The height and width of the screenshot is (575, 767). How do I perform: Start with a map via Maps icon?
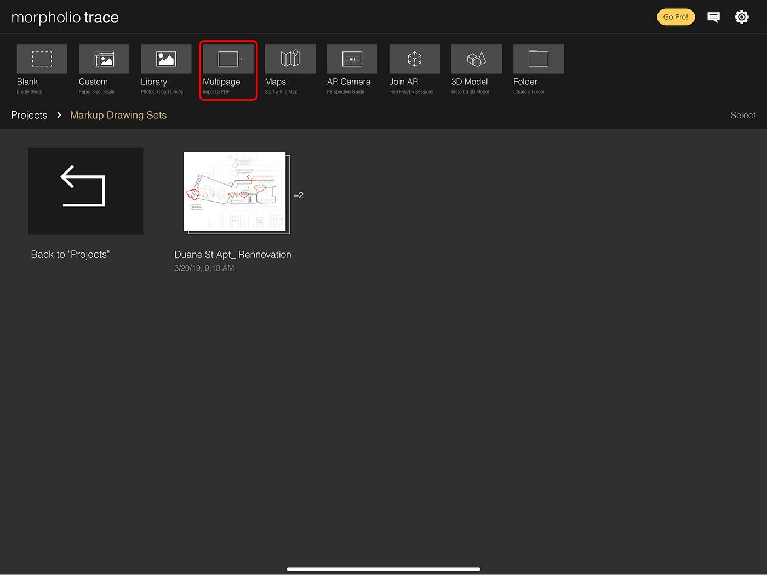pyautogui.click(x=290, y=59)
